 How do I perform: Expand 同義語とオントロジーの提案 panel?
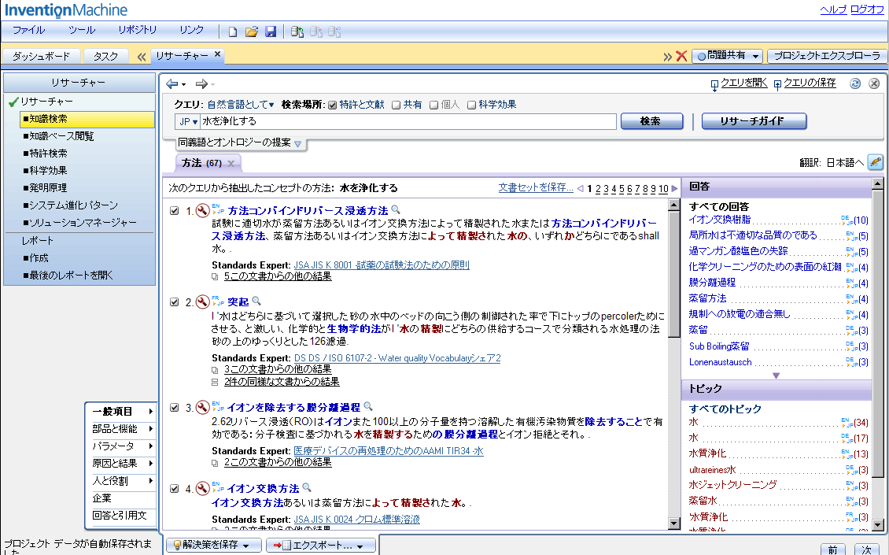click(x=297, y=143)
